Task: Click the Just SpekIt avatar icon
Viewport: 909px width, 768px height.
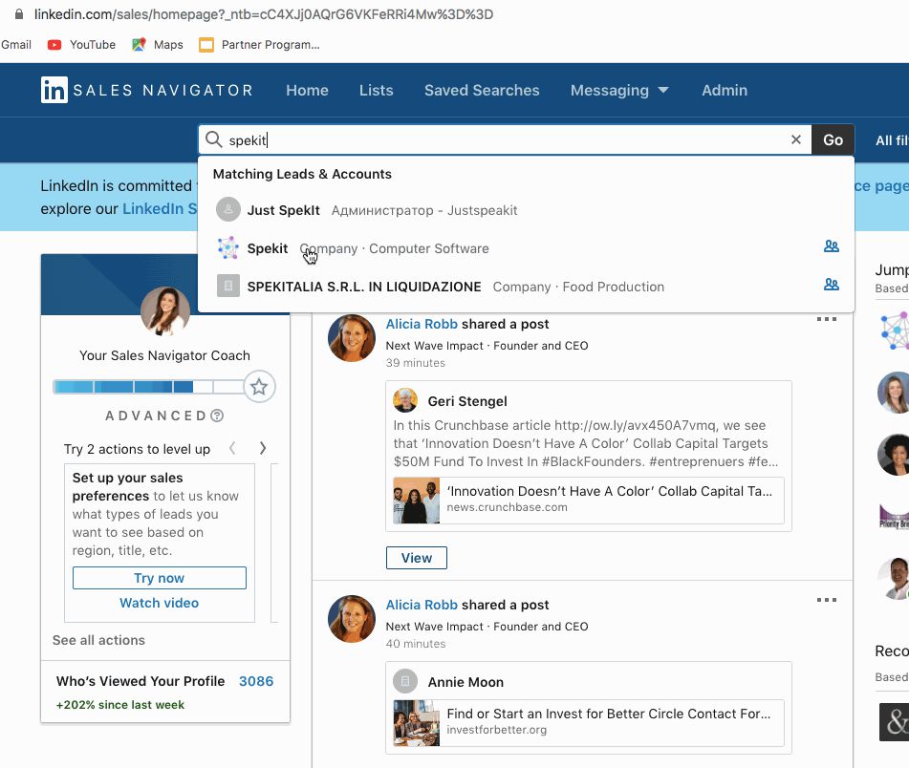Action: coord(227,209)
